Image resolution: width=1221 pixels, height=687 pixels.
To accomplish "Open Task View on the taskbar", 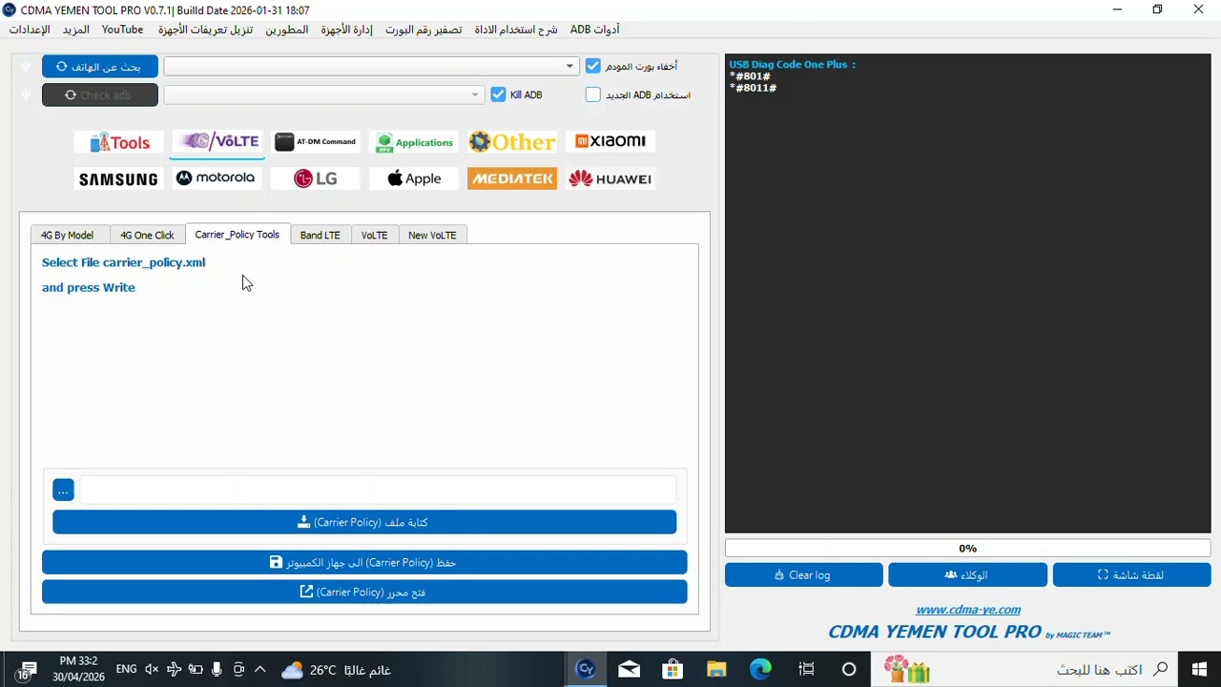I will coord(806,669).
